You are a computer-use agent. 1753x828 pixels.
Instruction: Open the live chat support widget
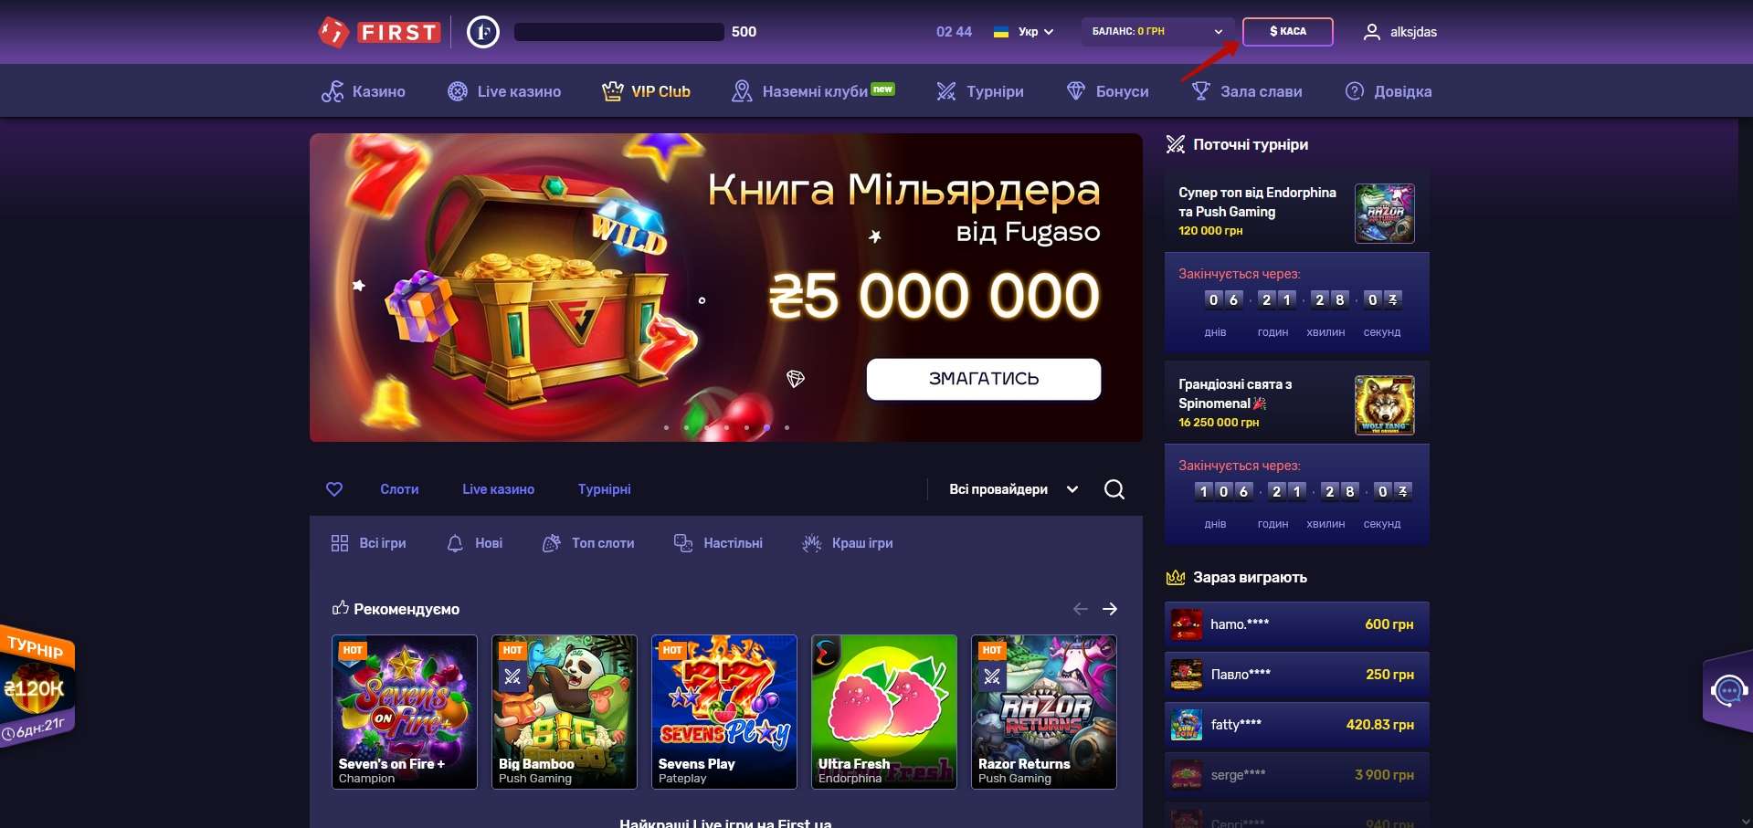[1728, 691]
